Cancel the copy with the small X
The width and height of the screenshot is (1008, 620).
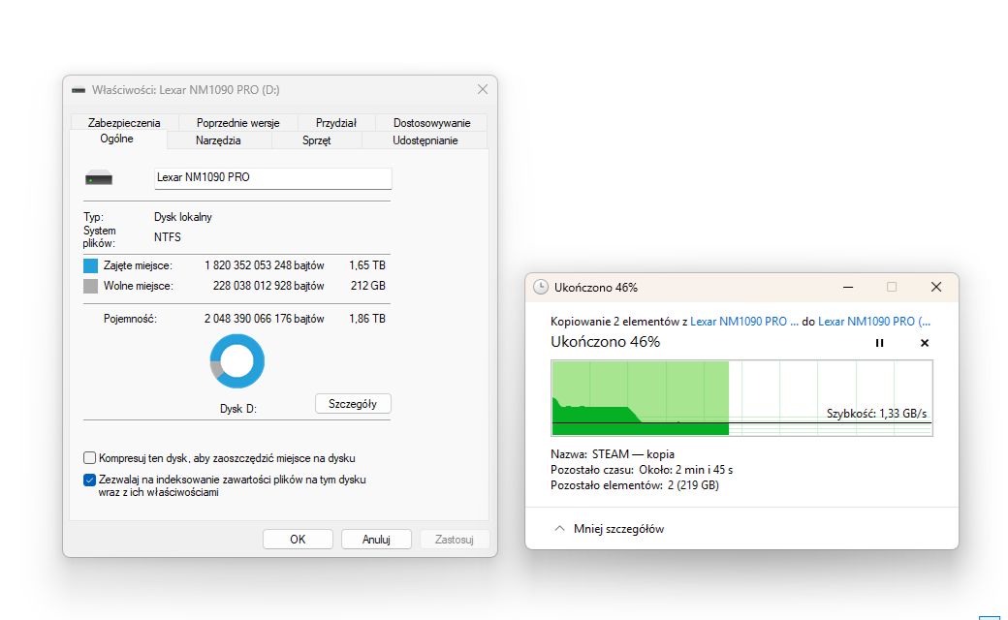click(x=925, y=343)
